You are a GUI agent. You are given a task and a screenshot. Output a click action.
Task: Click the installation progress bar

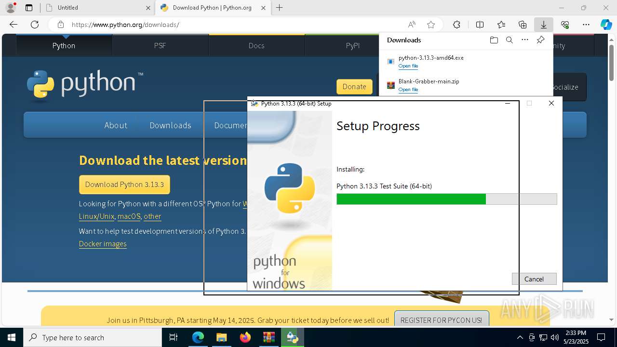(x=446, y=199)
